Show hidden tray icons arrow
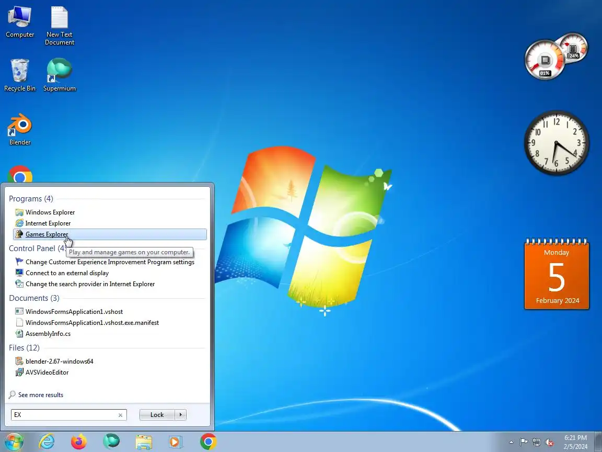The height and width of the screenshot is (452, 602). pyautogui.click(x=511, y=443)
